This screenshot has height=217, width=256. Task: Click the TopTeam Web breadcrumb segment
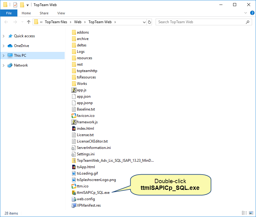pos(100,22)
